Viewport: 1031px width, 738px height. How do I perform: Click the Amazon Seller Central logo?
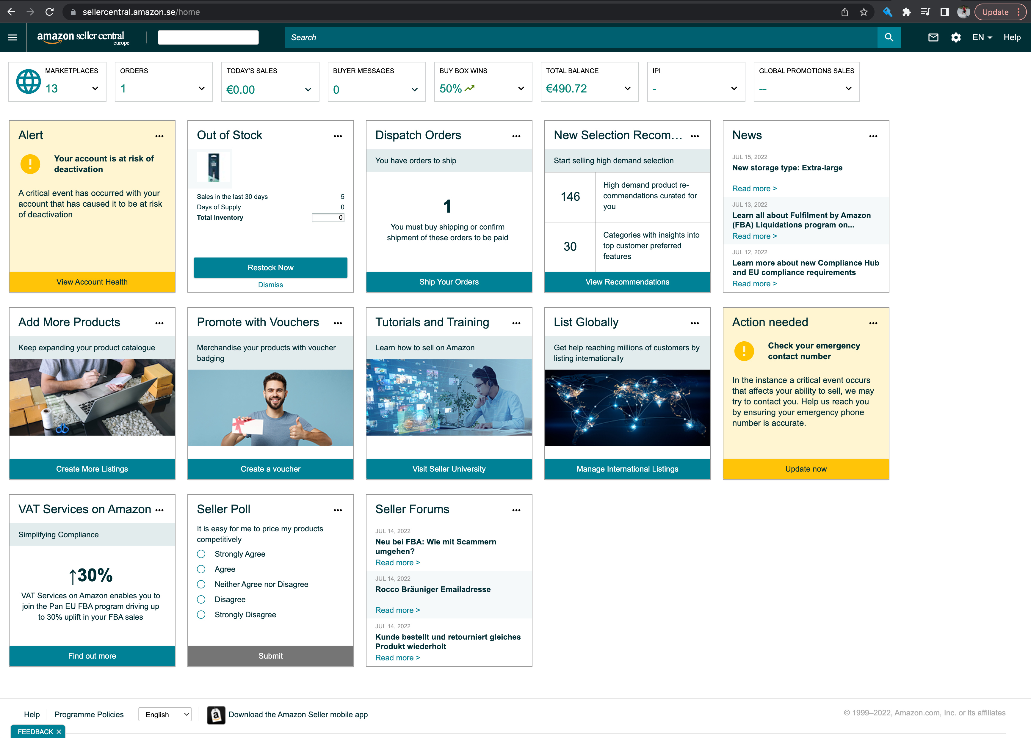83,38
